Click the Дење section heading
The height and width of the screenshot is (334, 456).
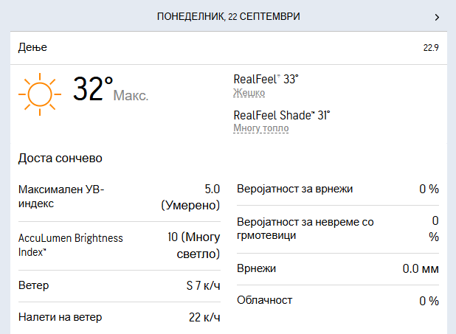[32, 47]
